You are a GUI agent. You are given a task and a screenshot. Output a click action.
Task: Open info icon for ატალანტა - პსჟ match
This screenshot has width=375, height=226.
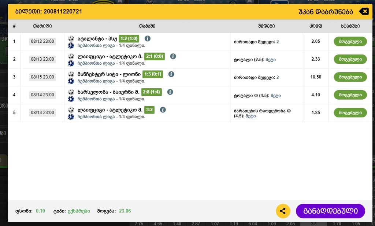(148, 38)
